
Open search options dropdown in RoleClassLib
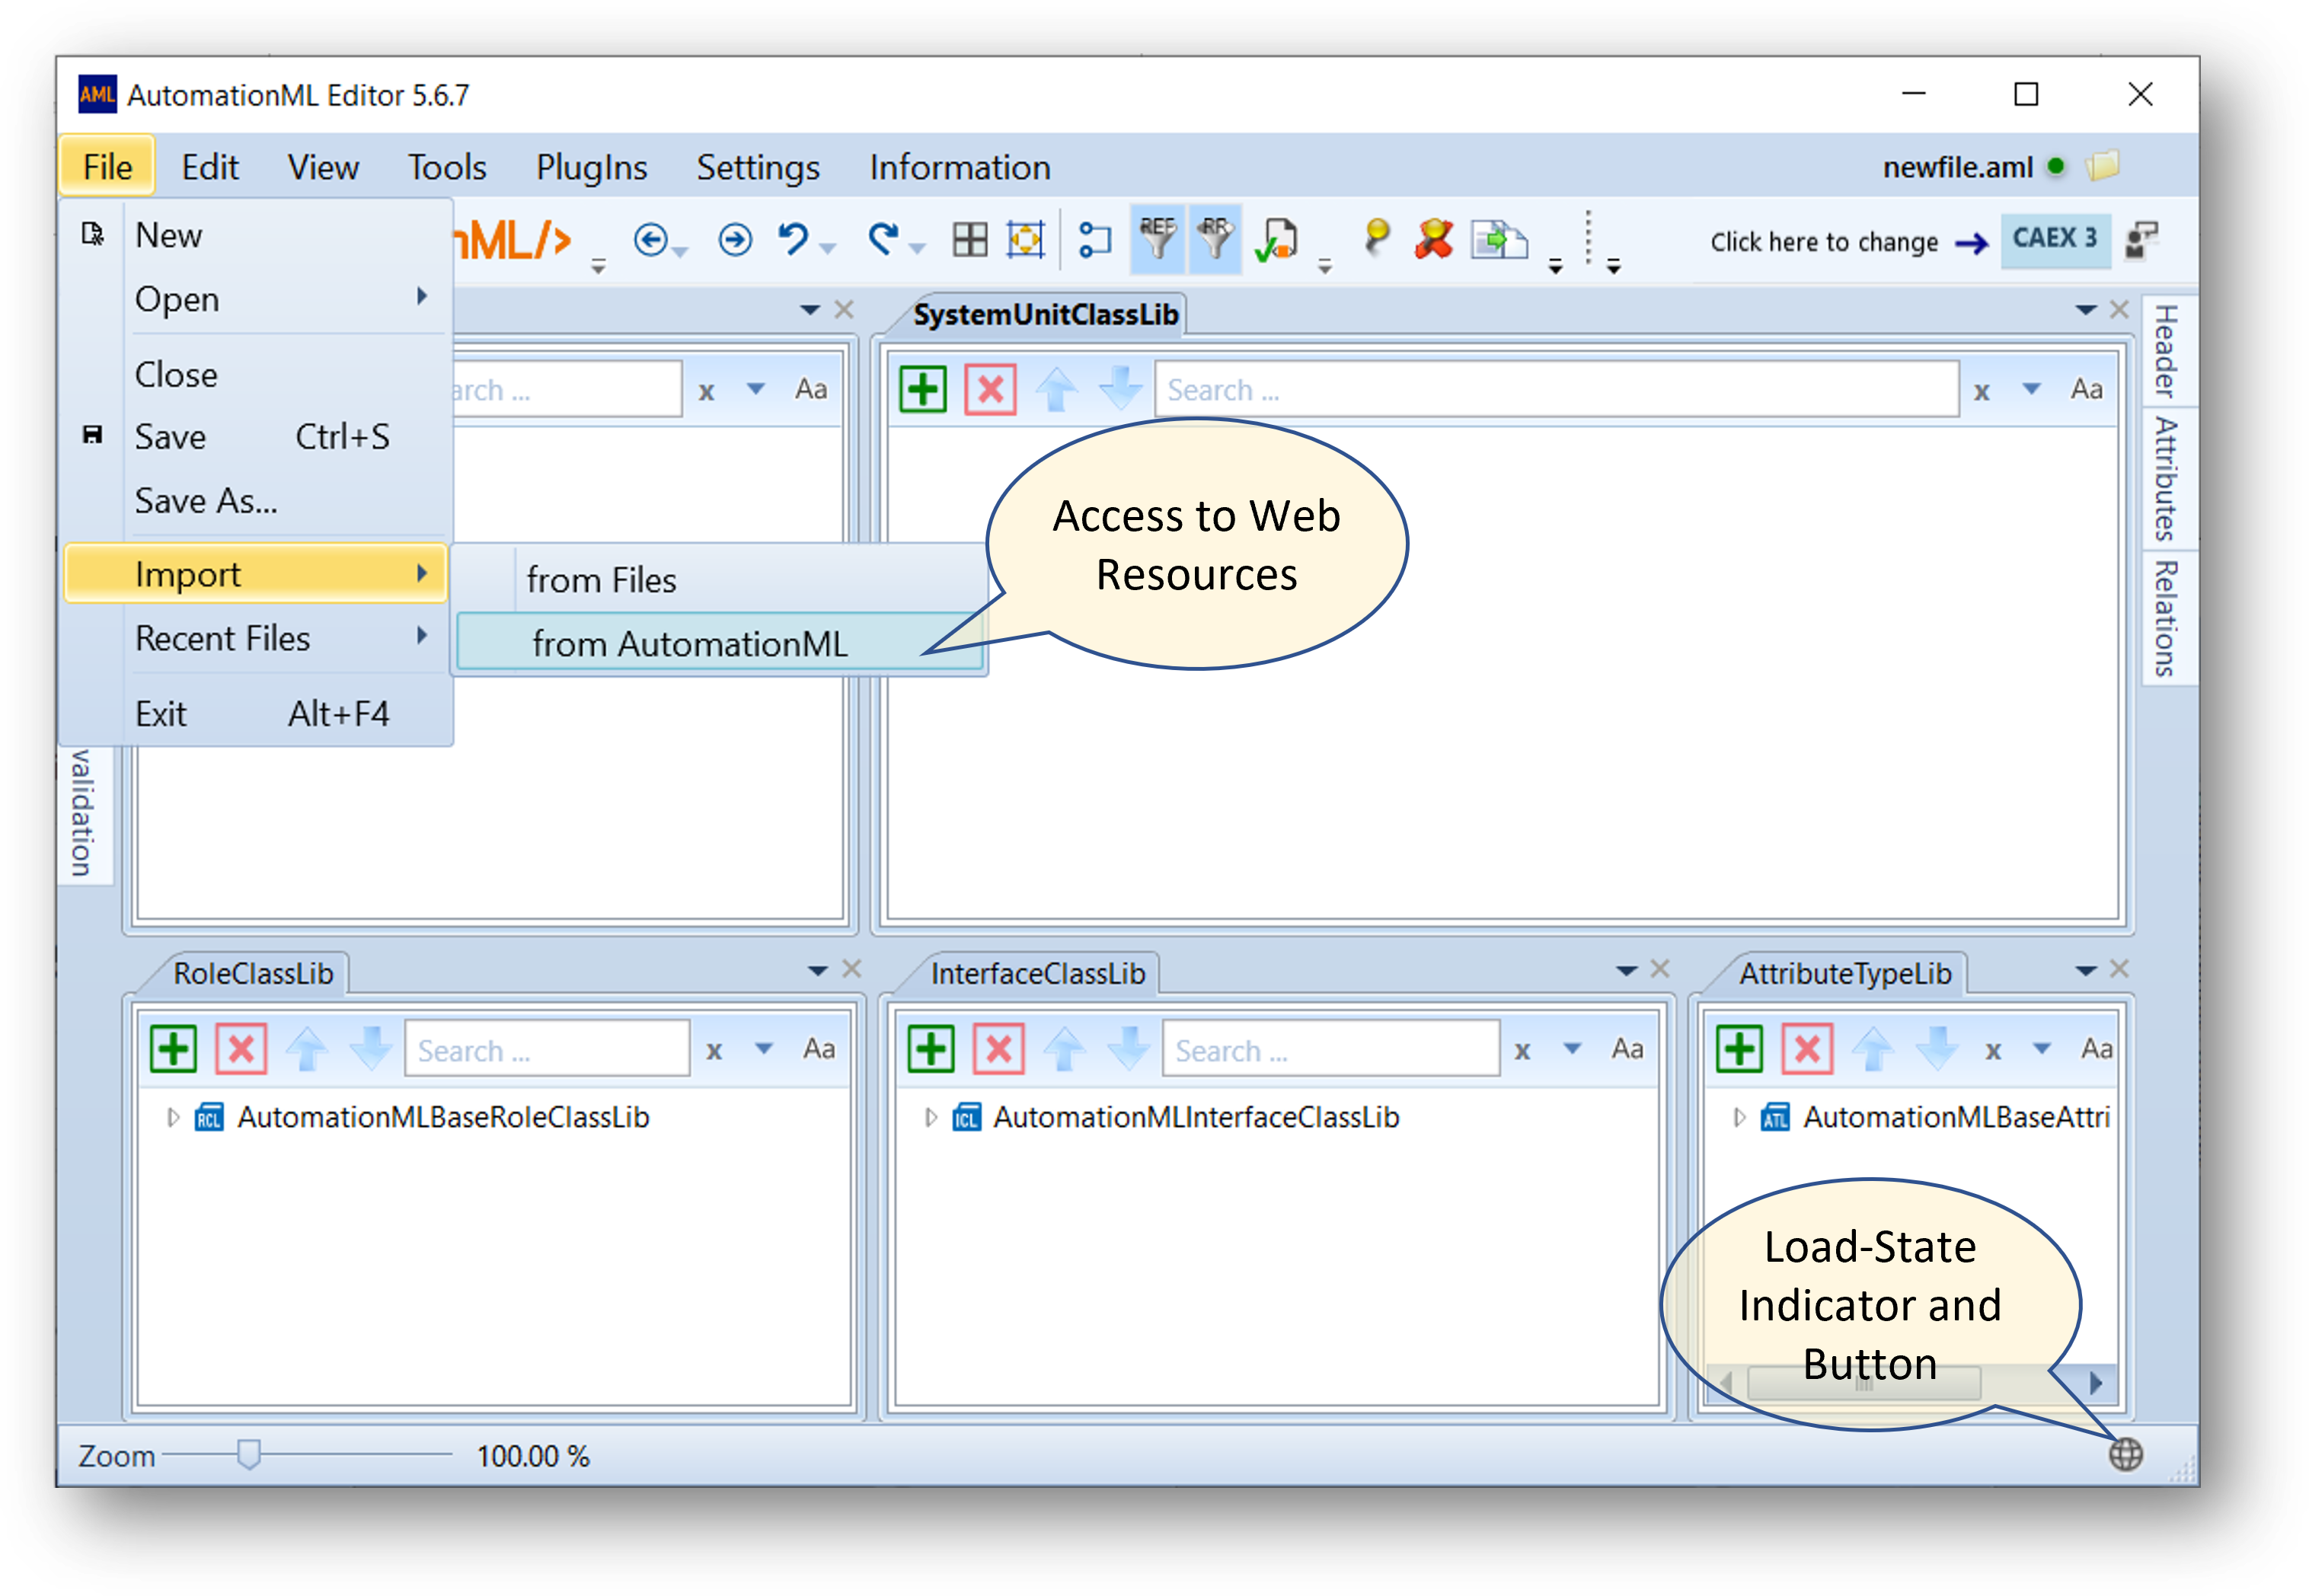click(764, 1049)
